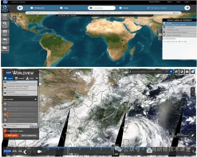Toggle visibility of Coastlines layer

pos(5,93)
